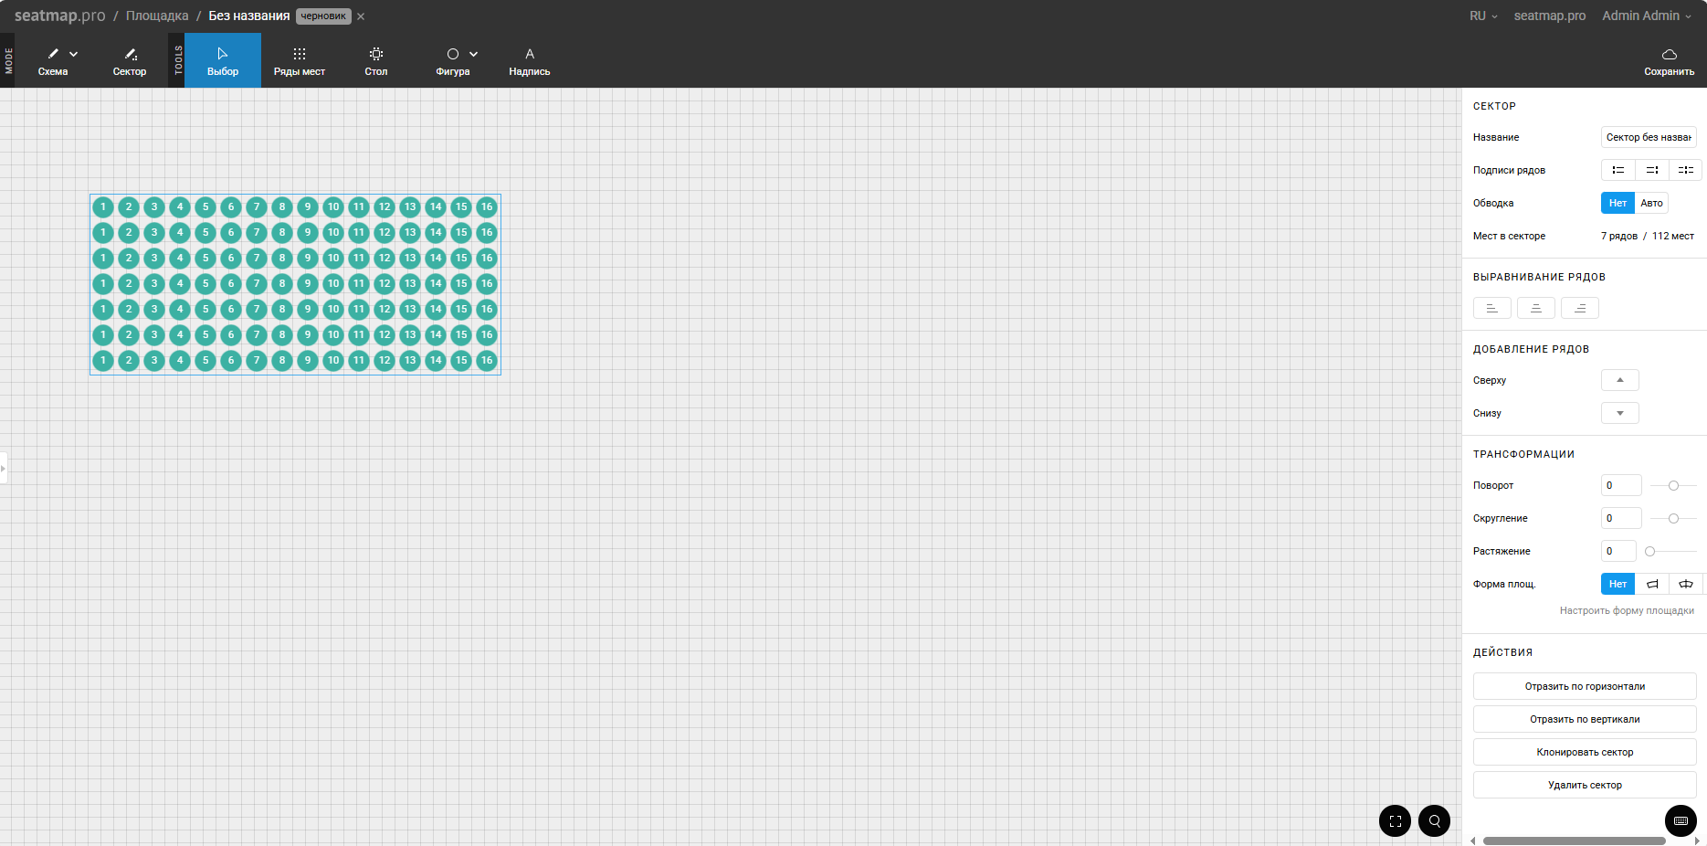Align rows to the center
This screenshot has height=846, width=1707.
(x=1536, y=308)
